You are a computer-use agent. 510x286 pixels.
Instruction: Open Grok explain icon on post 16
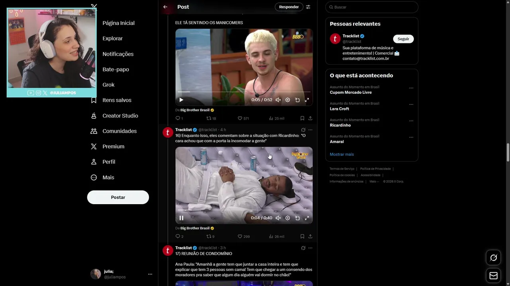click(303, 130)
